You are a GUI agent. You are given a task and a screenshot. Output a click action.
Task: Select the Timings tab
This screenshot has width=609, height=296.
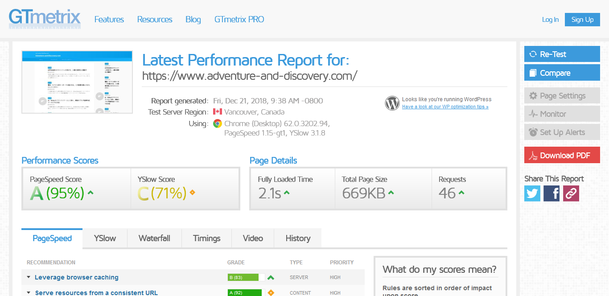pyautogui.click(x=207, y=238)
